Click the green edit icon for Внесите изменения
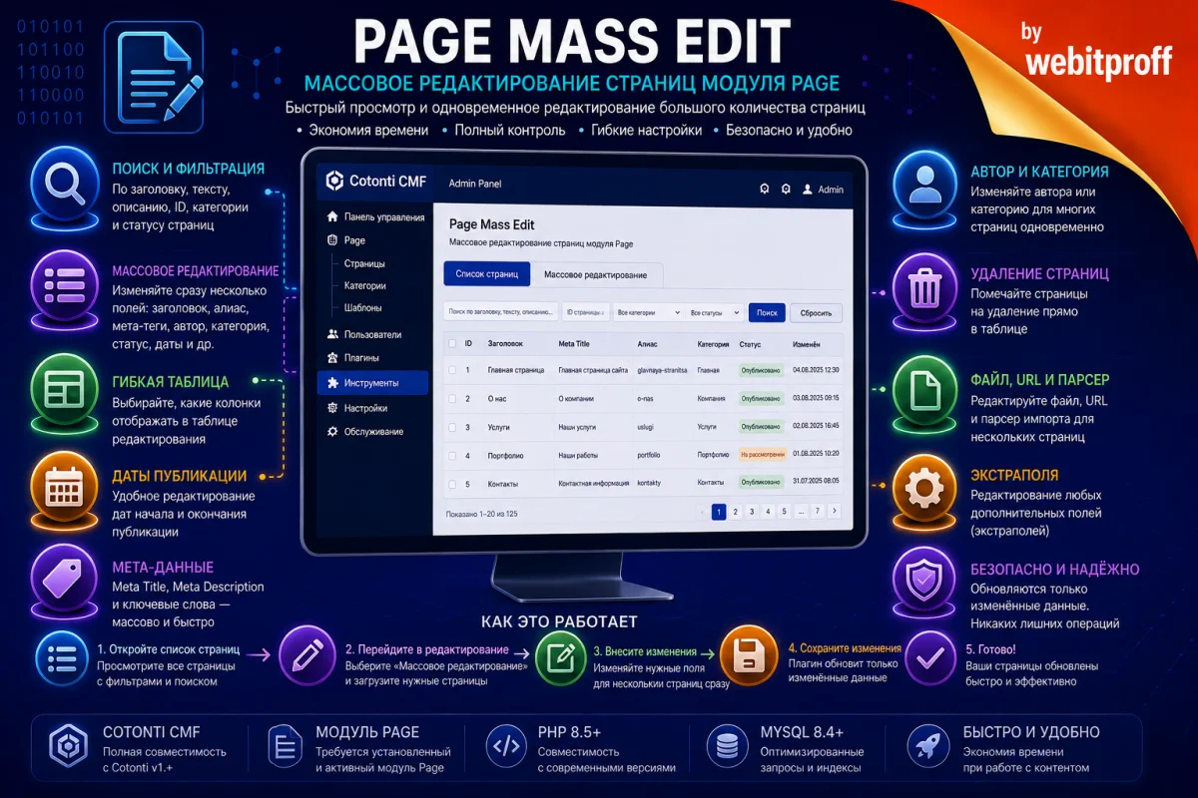The width and height of the screenshot is (1198, 798). pos(560,656)
